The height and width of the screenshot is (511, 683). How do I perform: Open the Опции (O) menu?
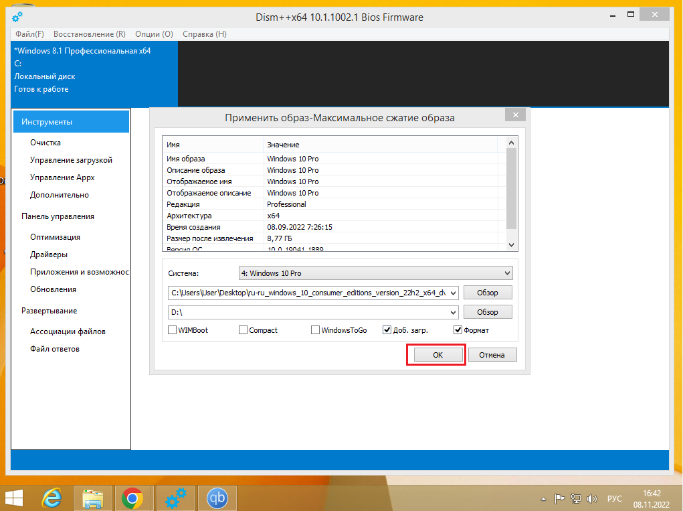[155, 34]
